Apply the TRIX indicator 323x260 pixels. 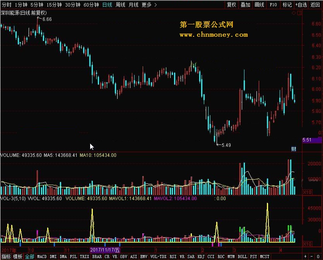84,257
